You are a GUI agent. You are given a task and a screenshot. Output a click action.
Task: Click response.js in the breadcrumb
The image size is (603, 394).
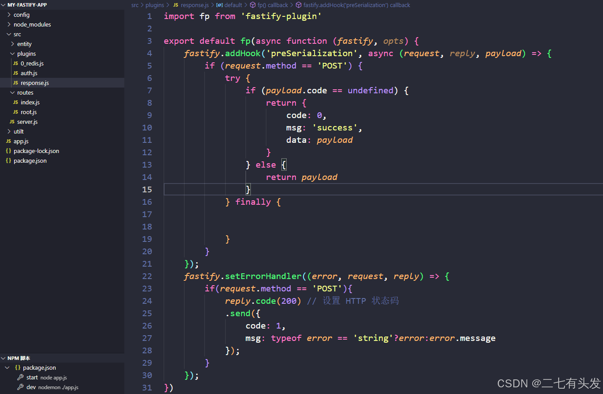(195, 5)
